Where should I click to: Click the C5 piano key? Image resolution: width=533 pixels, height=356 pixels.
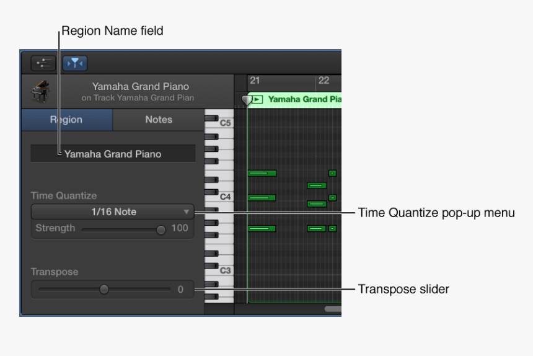click(x=225, y=123)
